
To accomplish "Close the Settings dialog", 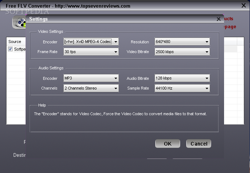I will tap(218, 19).
